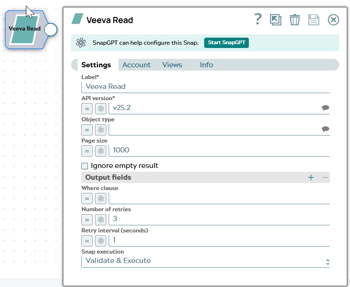
Task: Click SnapGPT icon beside Page size
Action: pos(101,151)
